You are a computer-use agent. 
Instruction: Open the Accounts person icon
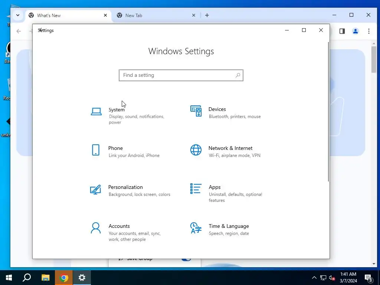click(x=96, y=228)
